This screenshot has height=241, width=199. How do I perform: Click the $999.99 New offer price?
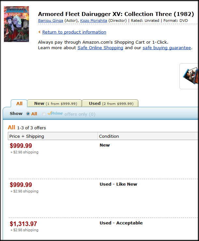[21, 146]
